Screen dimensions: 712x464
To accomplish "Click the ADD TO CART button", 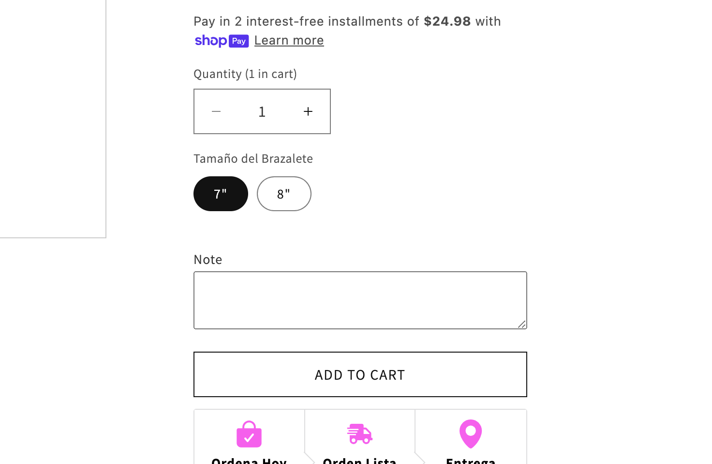I will [360, 374].
